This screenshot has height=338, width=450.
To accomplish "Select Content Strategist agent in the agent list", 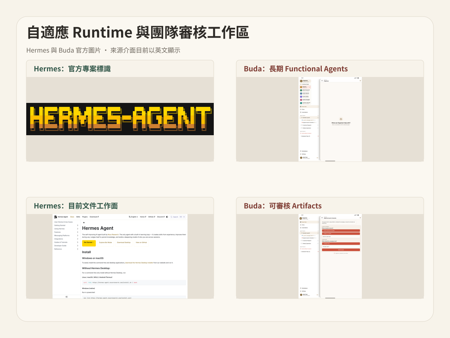I will pos(305,100).
